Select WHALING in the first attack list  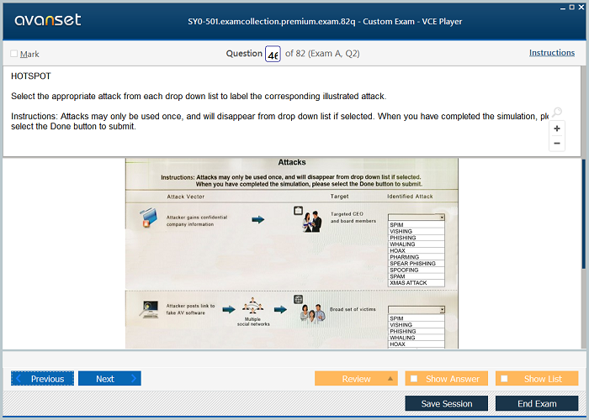click(403, 244)
